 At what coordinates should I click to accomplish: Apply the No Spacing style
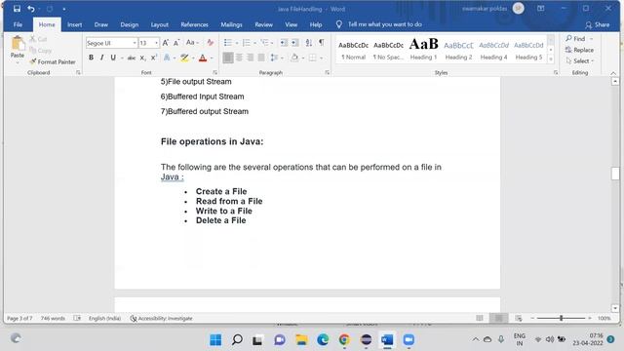pos(388,49)
